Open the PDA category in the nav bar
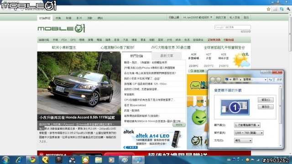This screenshot has width=292, height=164. point(64,40)
